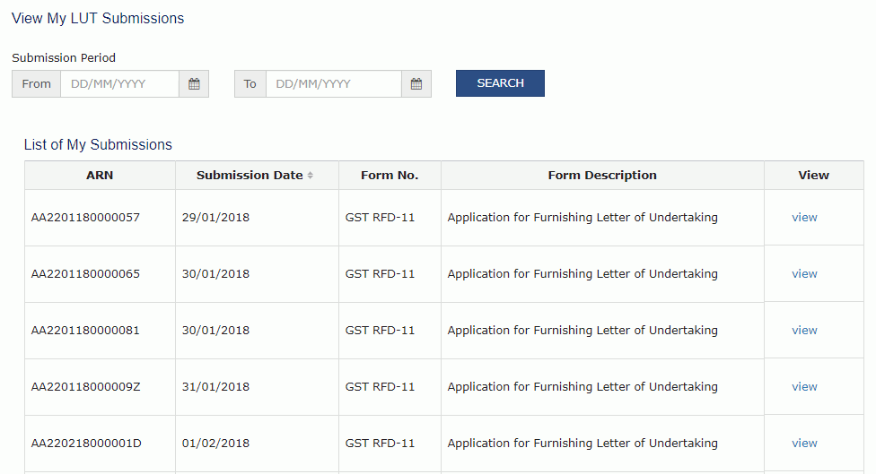Select the 01/02/2018 submission date cell
This screenshot has height=474, width=876.
point(215,443)
